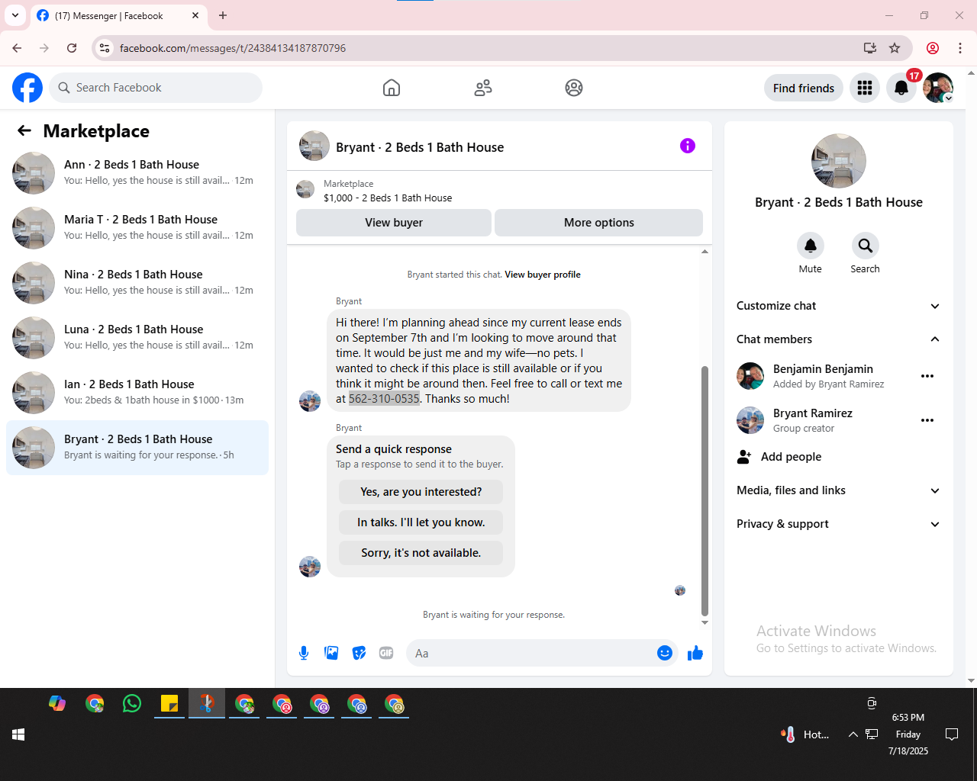Expand Privacy & support section
Image resolution: width=977 pixels, height=781 pixels.
[838, 524]
